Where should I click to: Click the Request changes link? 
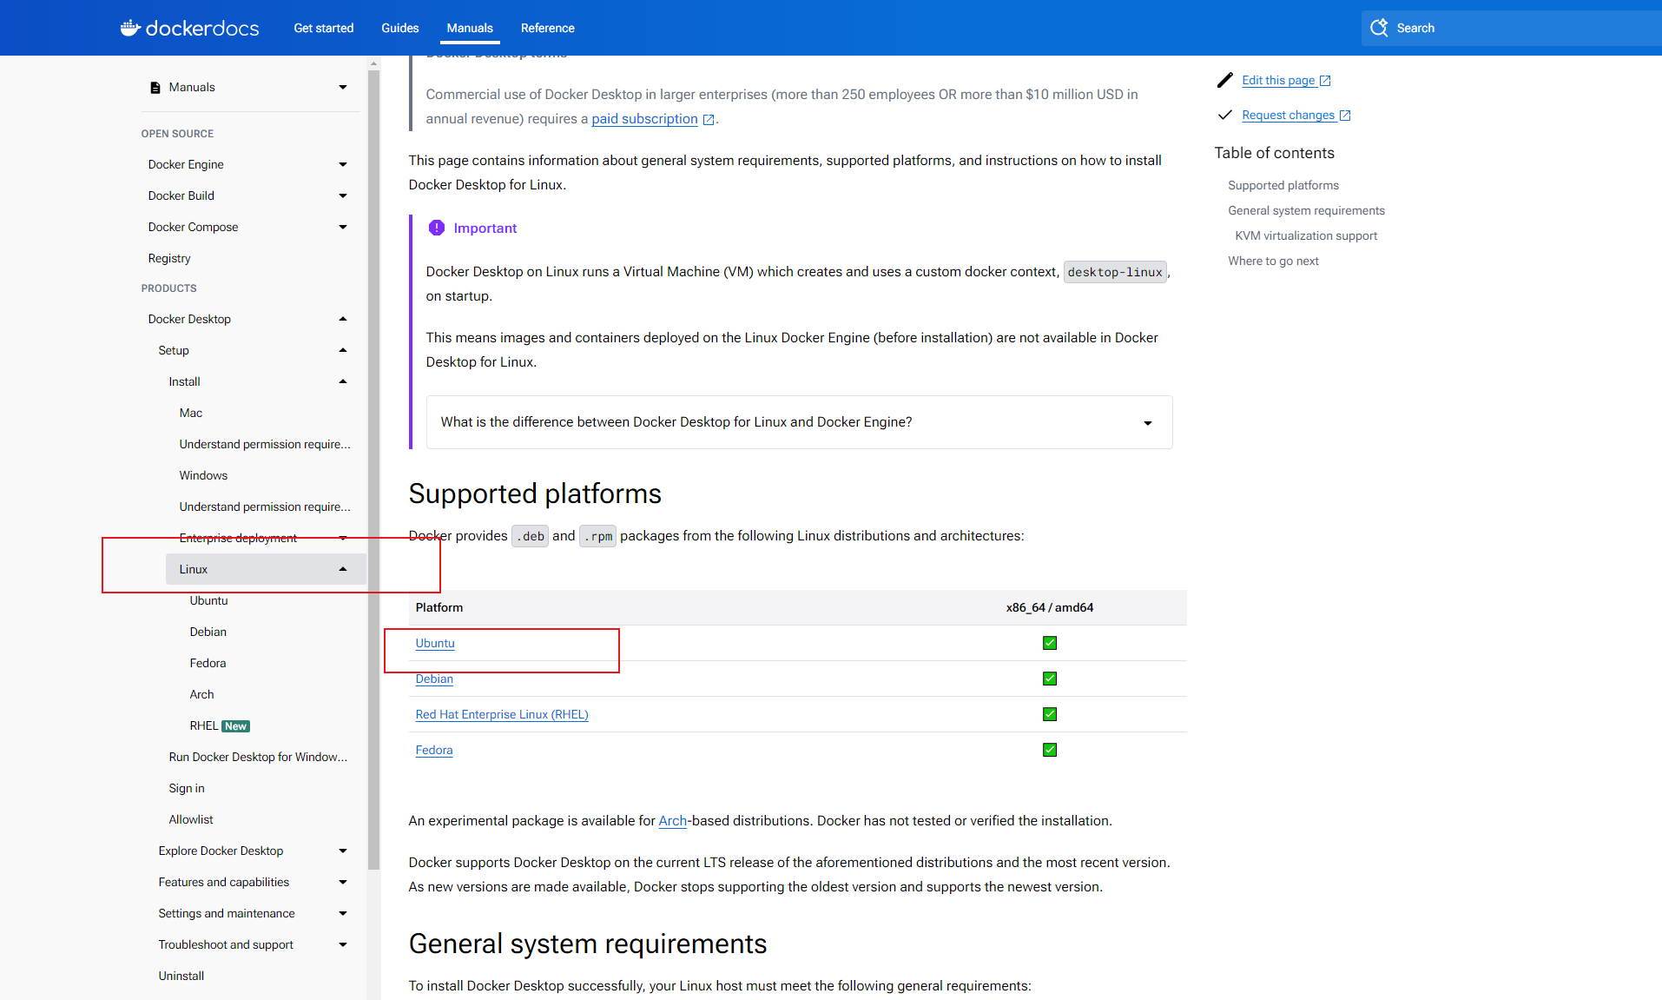(1288, 115)
